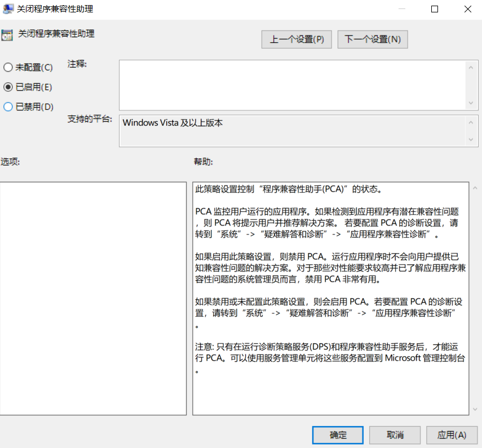Click the policy icon beside 关闭程序兼容性助理 heading
This screenshot has width=482, height=448.
8,35
